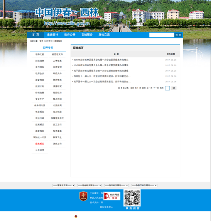Screen dimensions: 211x221
Task: Click the search text field in nav bar
Action: coord(162,35)
